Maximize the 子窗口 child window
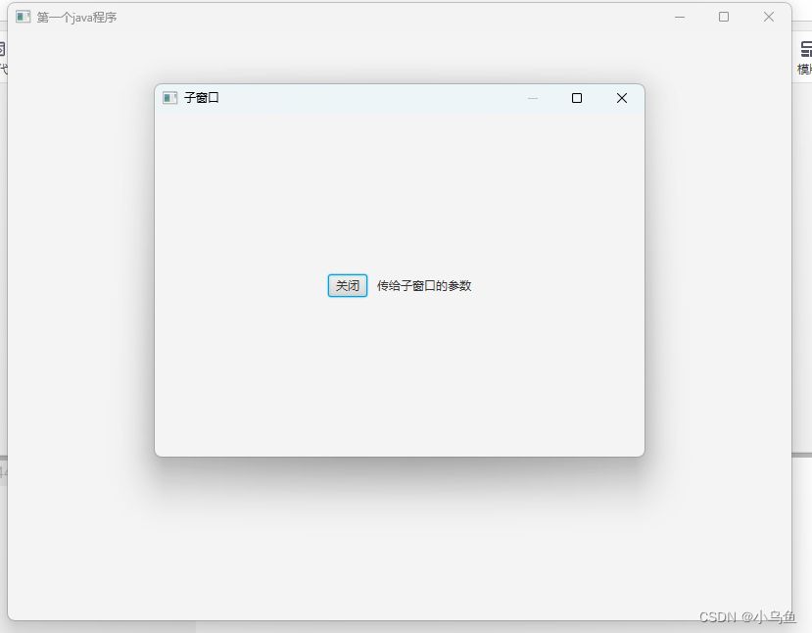This screenshot has width=812, height=633. coord(577,98)
